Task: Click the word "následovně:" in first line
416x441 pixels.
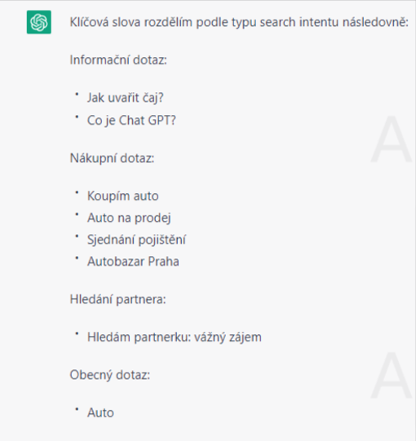Action: pos(375,22)
